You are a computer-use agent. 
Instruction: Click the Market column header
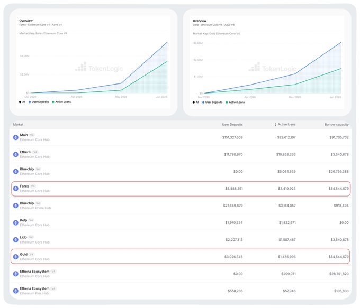pyautogui.click(x=18, y=125)
